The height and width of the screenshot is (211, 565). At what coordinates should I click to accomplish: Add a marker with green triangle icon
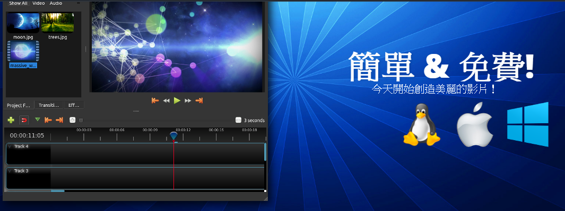[x=38, y=120]
